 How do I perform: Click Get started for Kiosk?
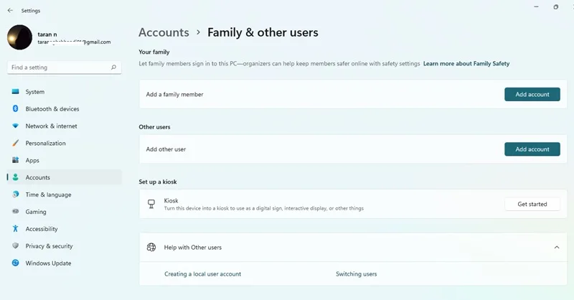pyautogui.click(x=532, y=204)
